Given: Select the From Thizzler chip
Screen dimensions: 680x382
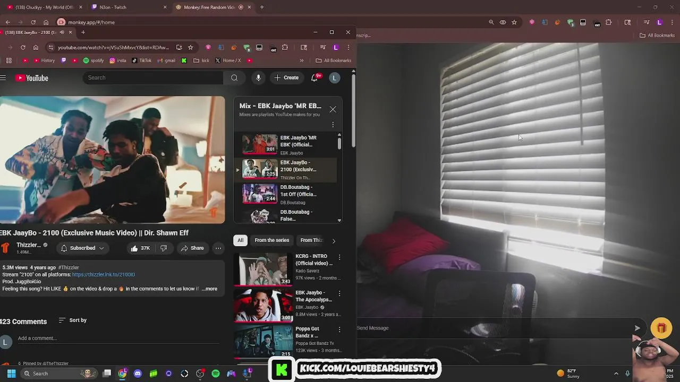Looking at the screenshot, I should 311,240.
